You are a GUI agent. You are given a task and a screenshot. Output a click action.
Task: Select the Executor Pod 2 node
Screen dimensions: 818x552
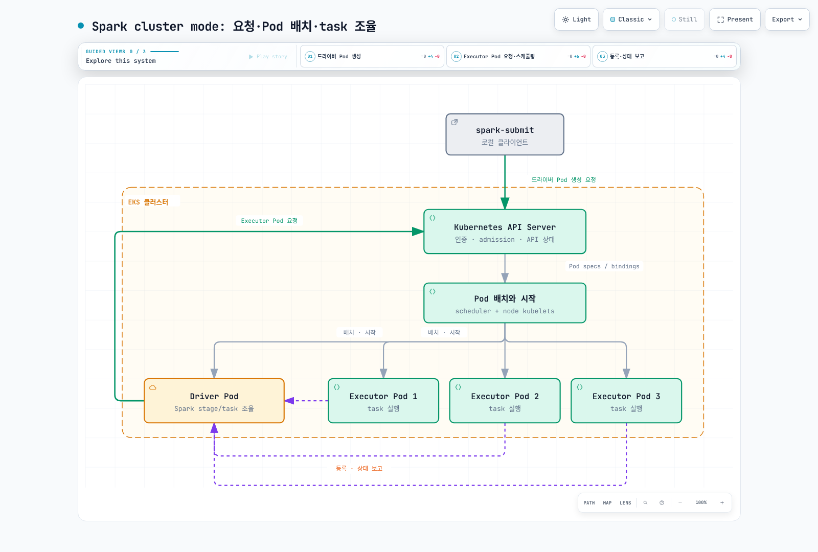coord(505,401)
